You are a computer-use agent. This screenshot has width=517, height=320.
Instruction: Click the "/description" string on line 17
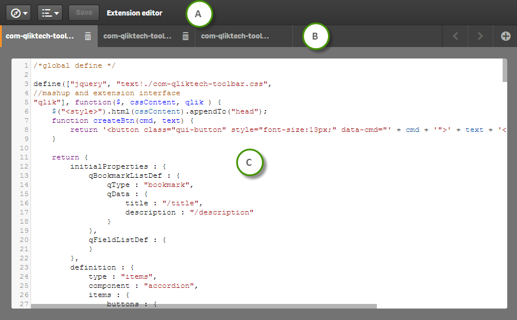pyautogui.click(x=222, y=212)
